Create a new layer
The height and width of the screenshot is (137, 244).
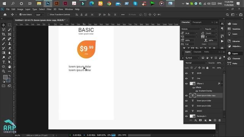[215, 120]
